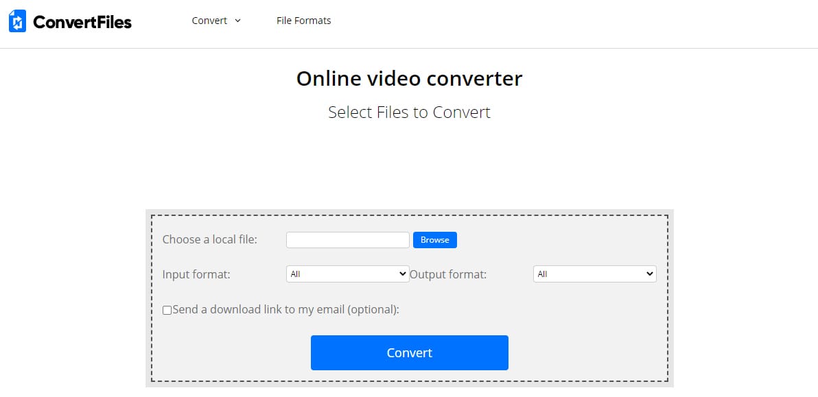Click the 'Choose a local file:' label
818x397 pixels.
pyautogui.click(x=209, y=239)
